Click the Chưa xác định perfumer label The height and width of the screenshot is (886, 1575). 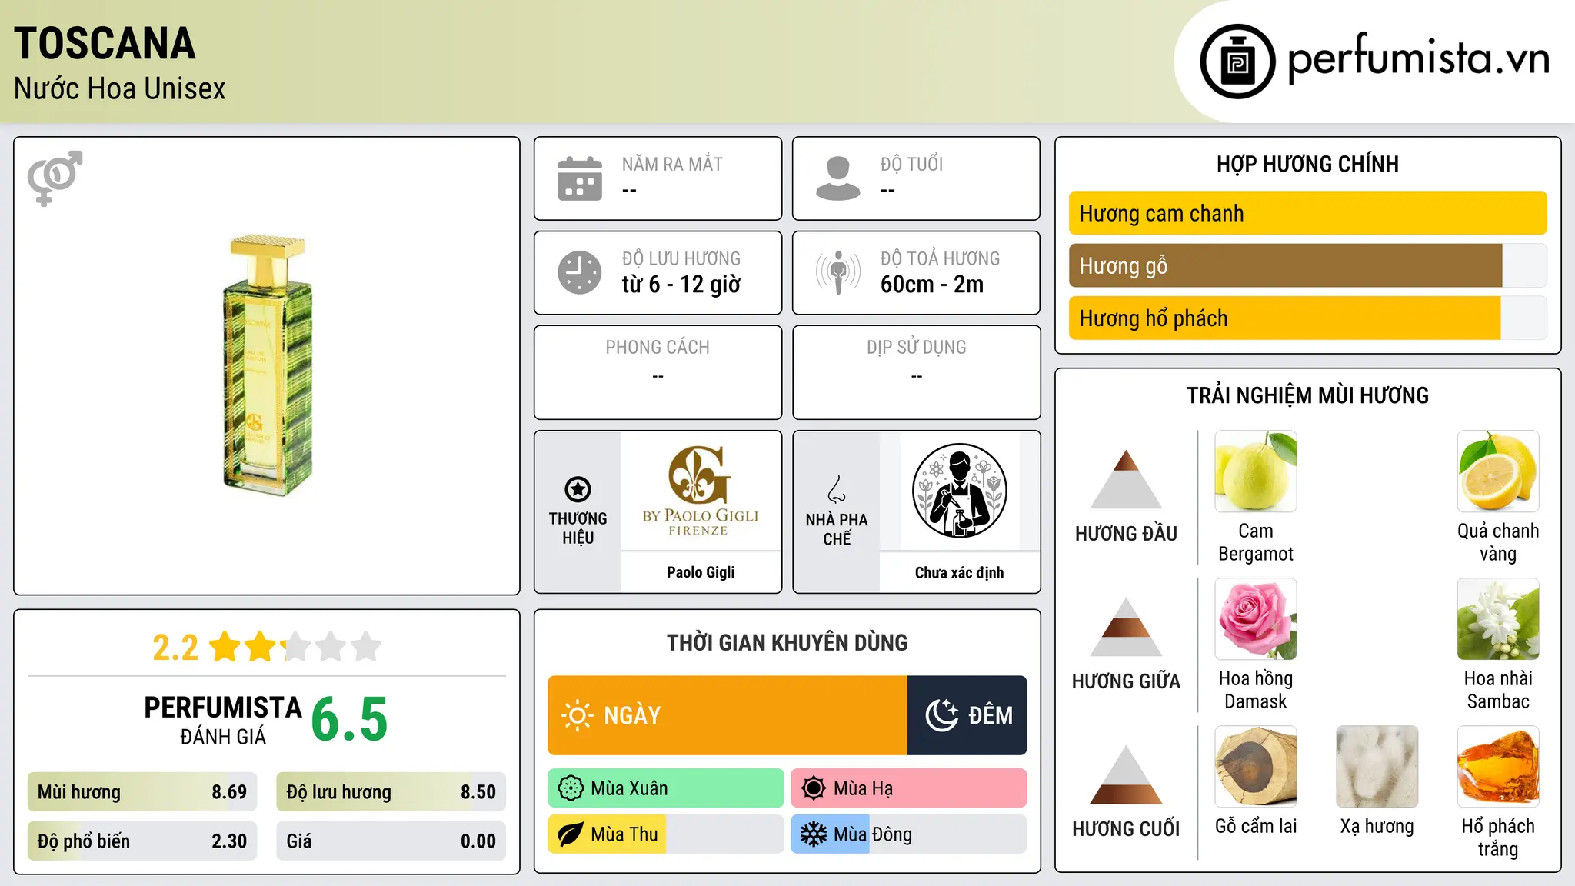click(x=959, y=572)
